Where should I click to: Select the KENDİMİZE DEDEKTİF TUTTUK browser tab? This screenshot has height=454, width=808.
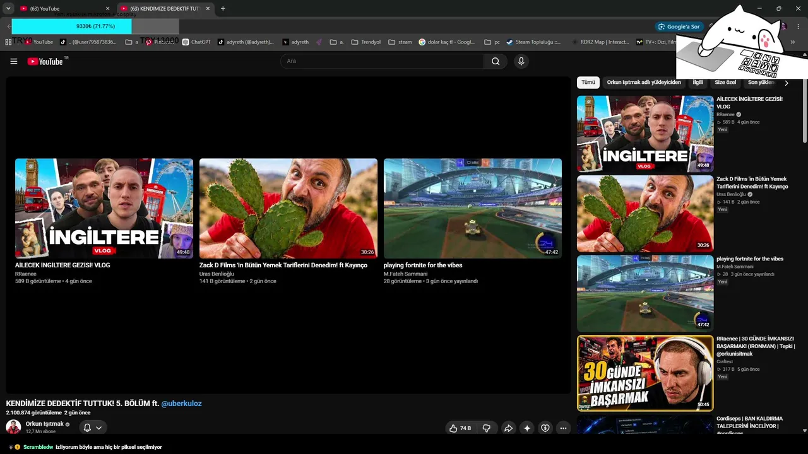pyautogui.click(x=165, y=9)
